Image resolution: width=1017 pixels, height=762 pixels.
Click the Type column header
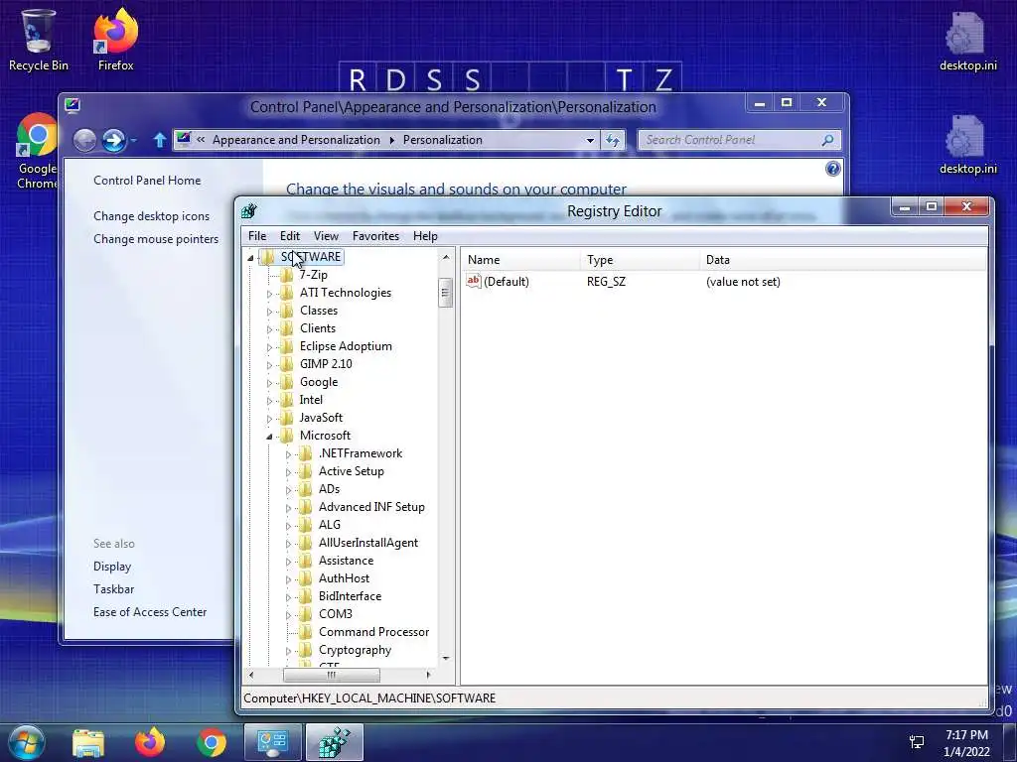(x=641, y=260)
